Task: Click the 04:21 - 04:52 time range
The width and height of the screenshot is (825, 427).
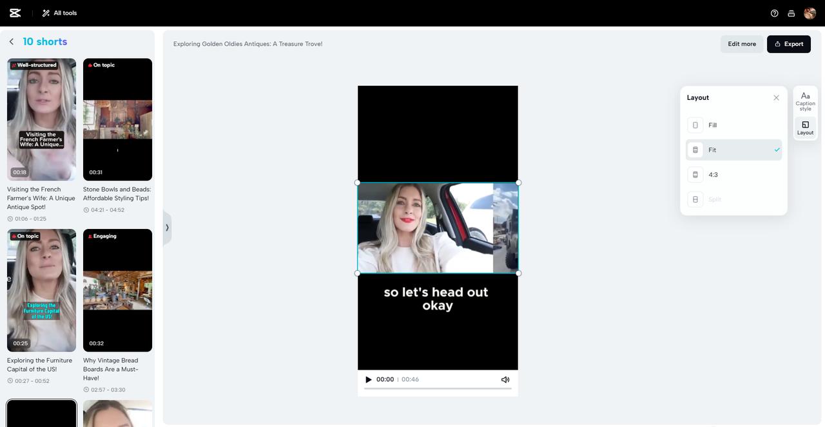Action: [x=104, y=210]
